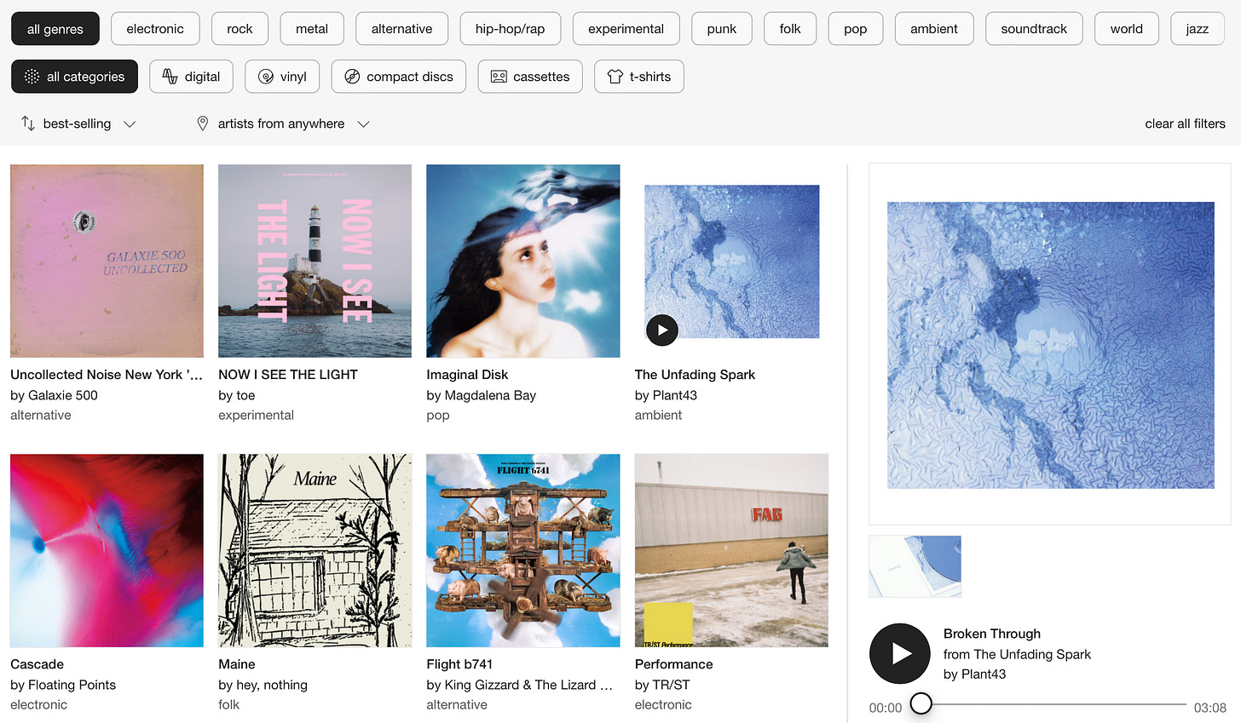The width and height of the screenshot is (1241, 723).
Task: Open The Unfading Spark title in grid
Action: [x=695, y=375]
